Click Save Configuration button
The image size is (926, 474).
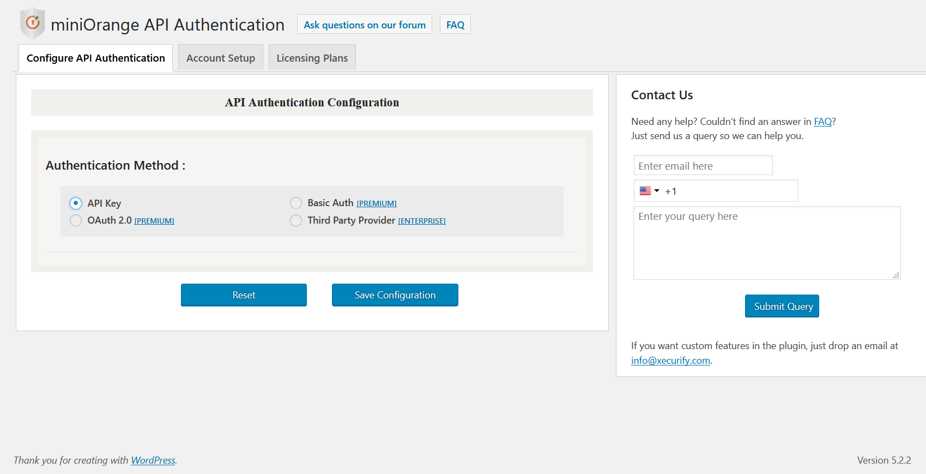click(395, 295)
